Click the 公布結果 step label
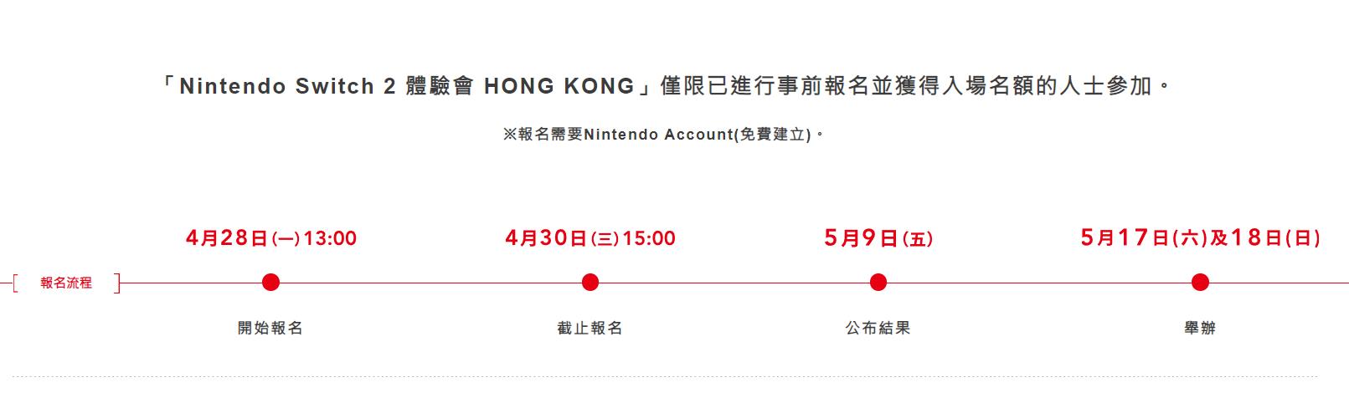The image size is (1349, 408). click(x=878, y=329)
